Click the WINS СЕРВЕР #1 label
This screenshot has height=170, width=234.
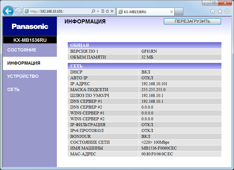coord(87,113)
